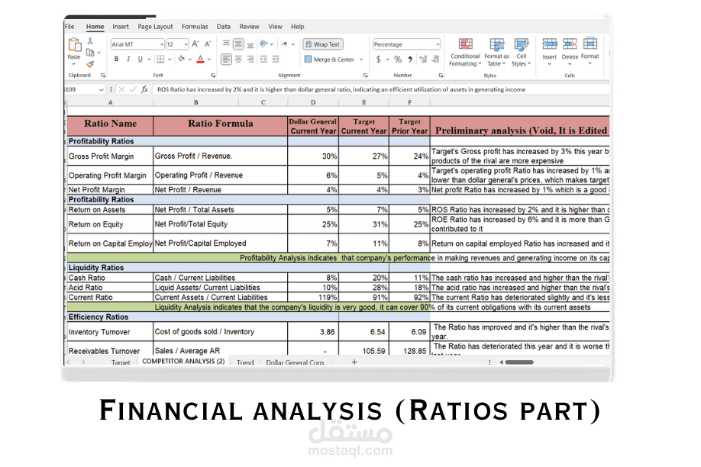
Task: Click the Top Align icon
Action: click(226, 43)
